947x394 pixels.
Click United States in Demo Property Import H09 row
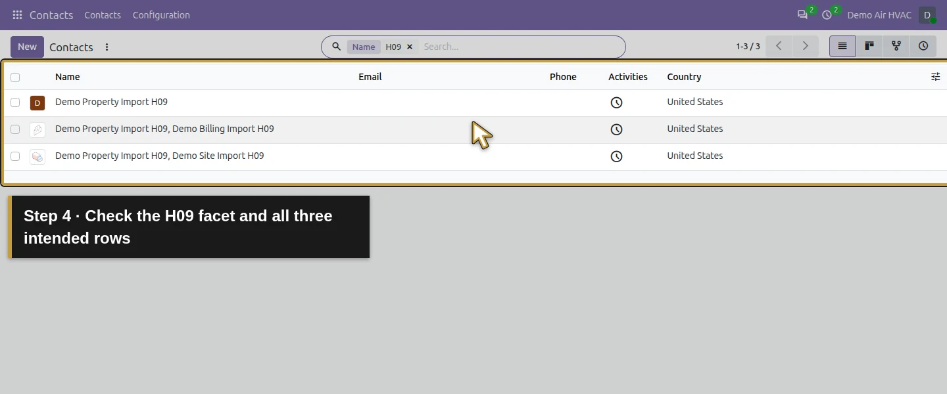pyautogui.click(x=695, y=102)
